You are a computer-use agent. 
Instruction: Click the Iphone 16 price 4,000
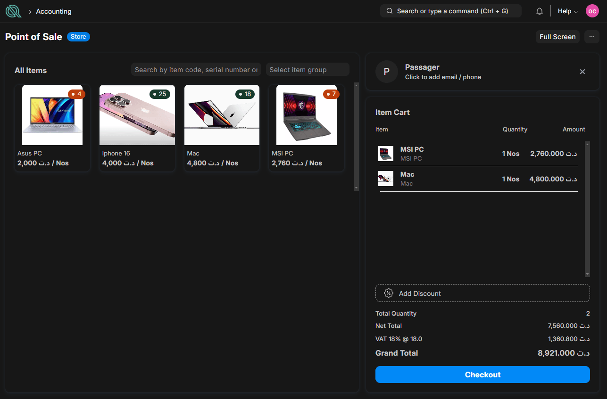click(x=128, y=163)
